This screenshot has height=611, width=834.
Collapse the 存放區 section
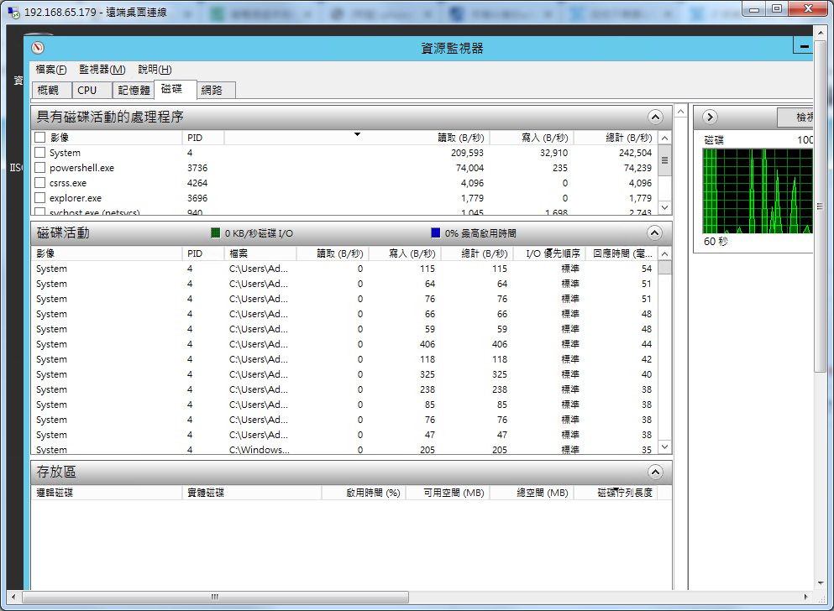click(x=655, y=472)
